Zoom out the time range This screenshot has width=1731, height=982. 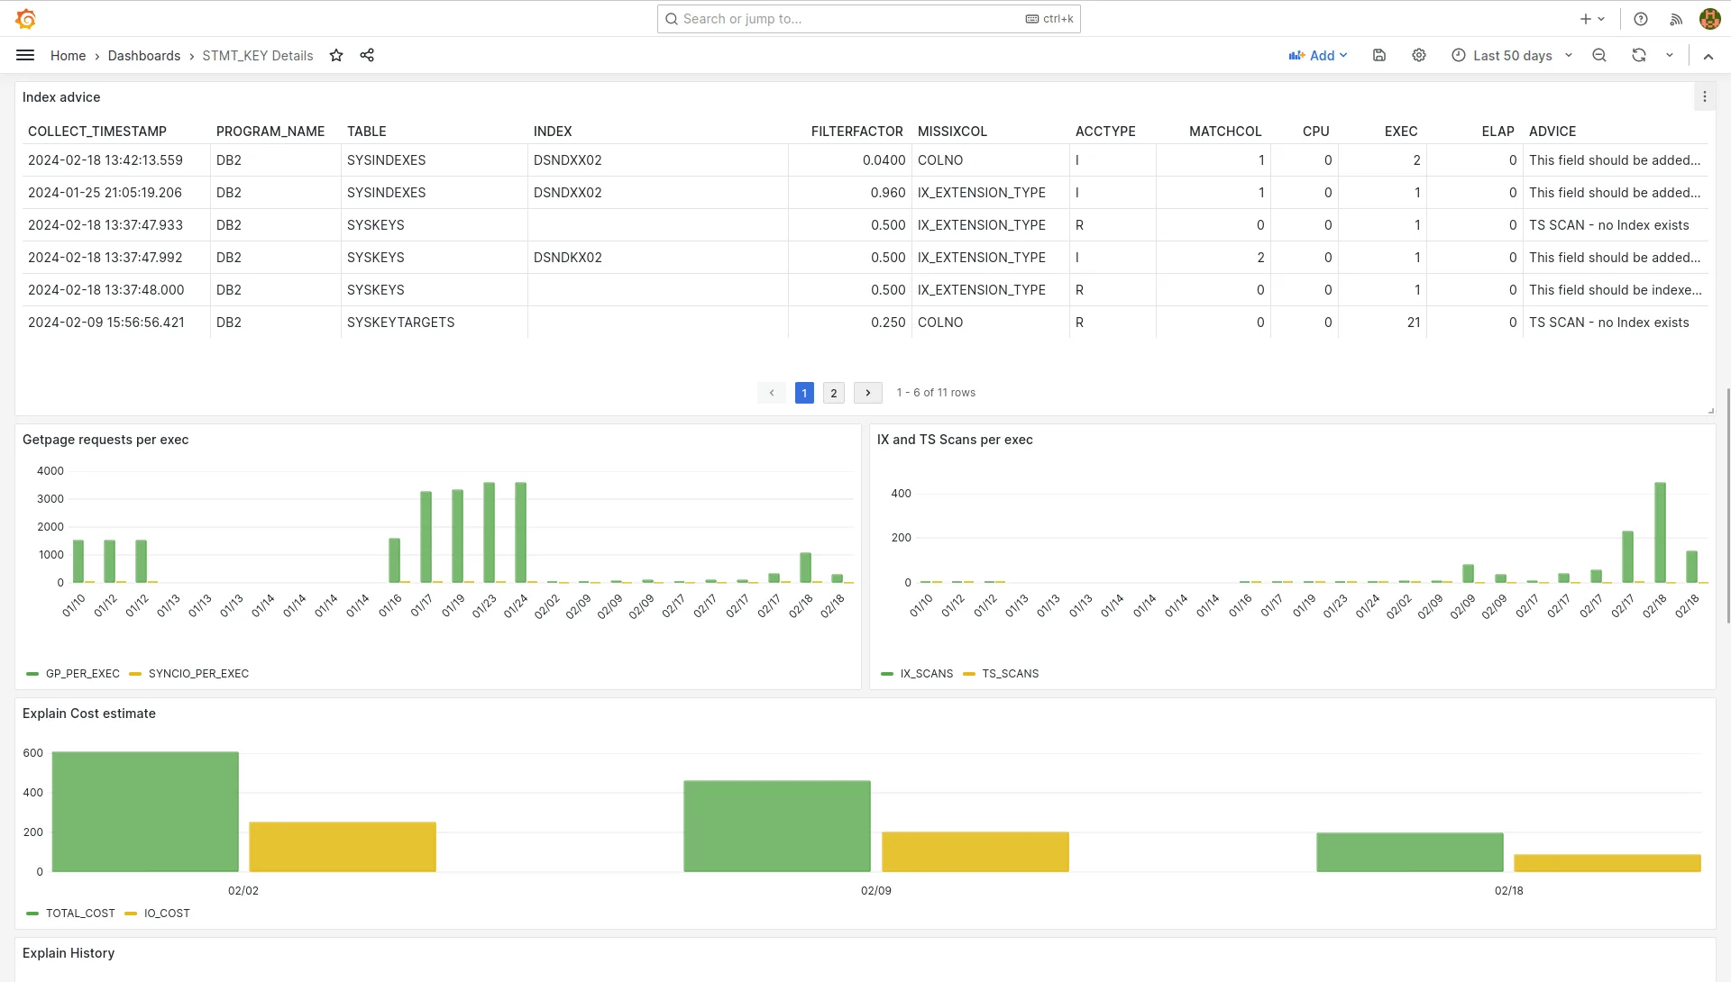[x=1599, y=56]
